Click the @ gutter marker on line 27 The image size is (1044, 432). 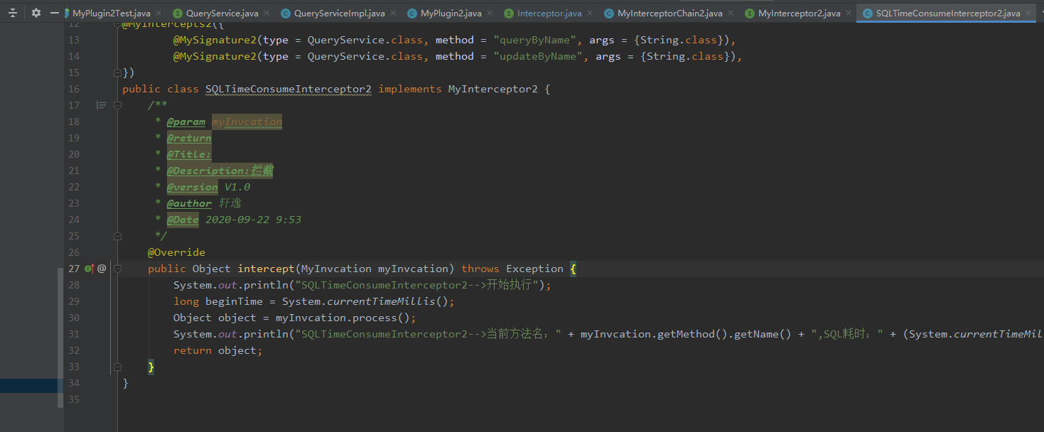point(102,269)
